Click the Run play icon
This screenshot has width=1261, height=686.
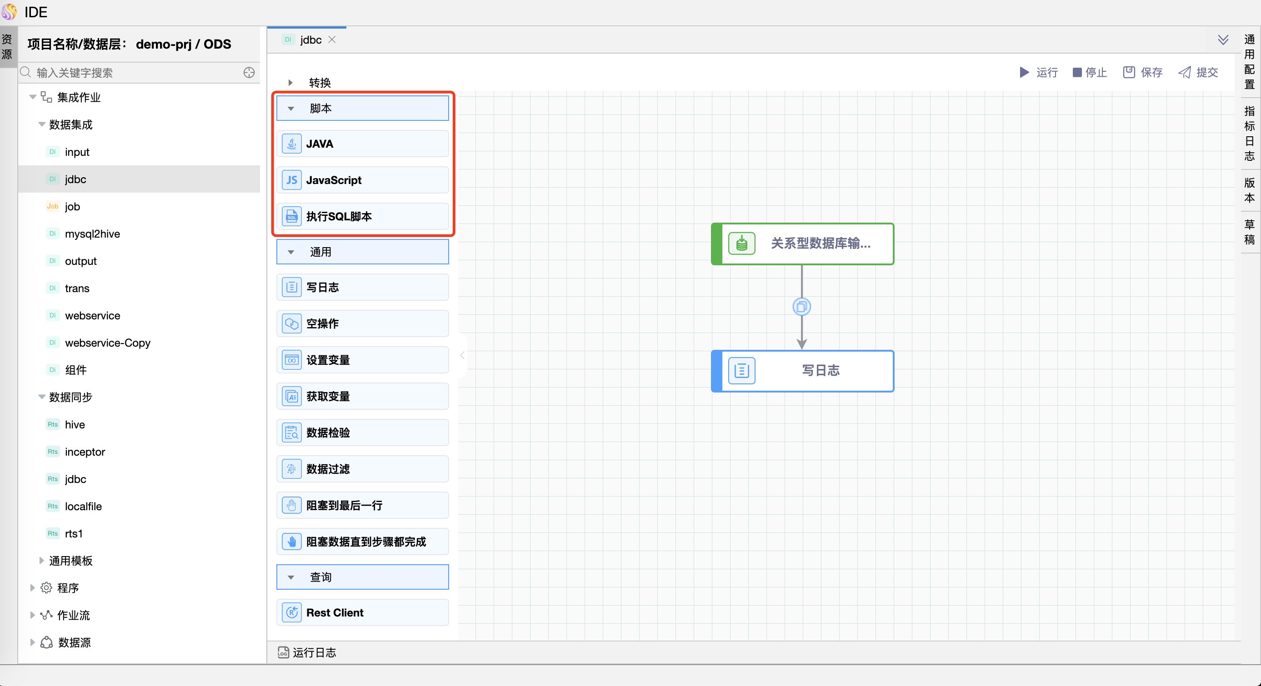point(1024,72)
